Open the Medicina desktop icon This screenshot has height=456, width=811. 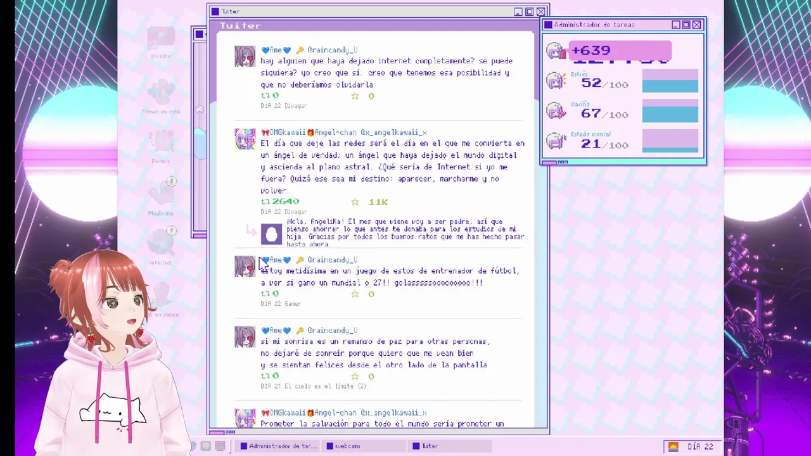point(161,198)
